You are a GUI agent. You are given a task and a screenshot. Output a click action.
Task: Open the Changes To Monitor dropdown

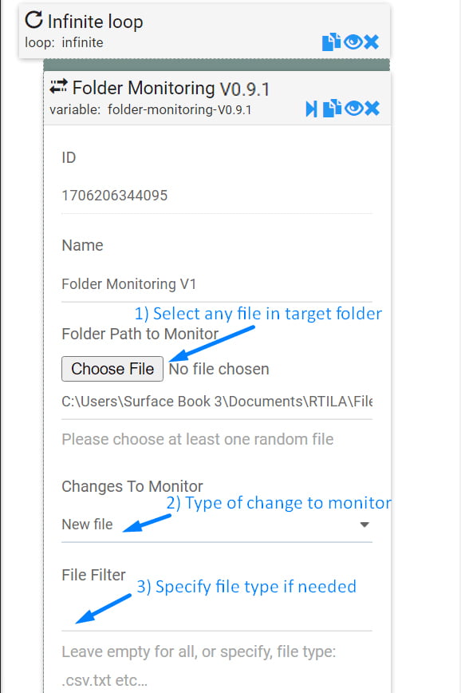(x=217, y=525)
